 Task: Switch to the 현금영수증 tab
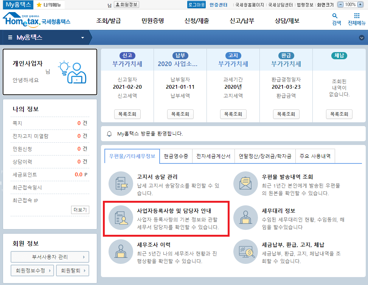(x=175, y=156)
